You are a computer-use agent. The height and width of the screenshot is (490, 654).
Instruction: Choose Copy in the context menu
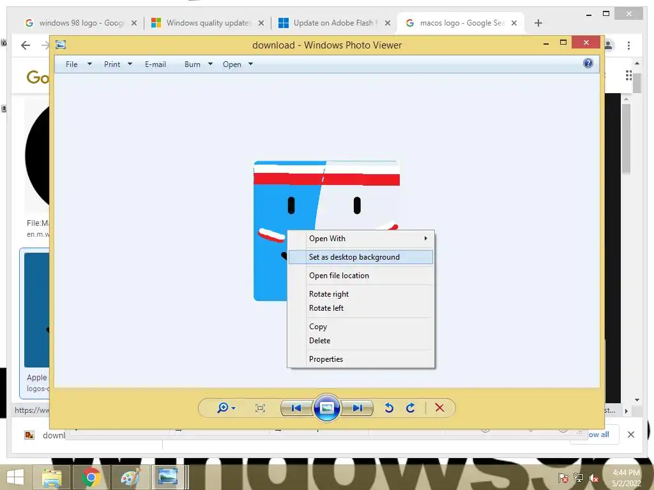click(x=361, y=326)
